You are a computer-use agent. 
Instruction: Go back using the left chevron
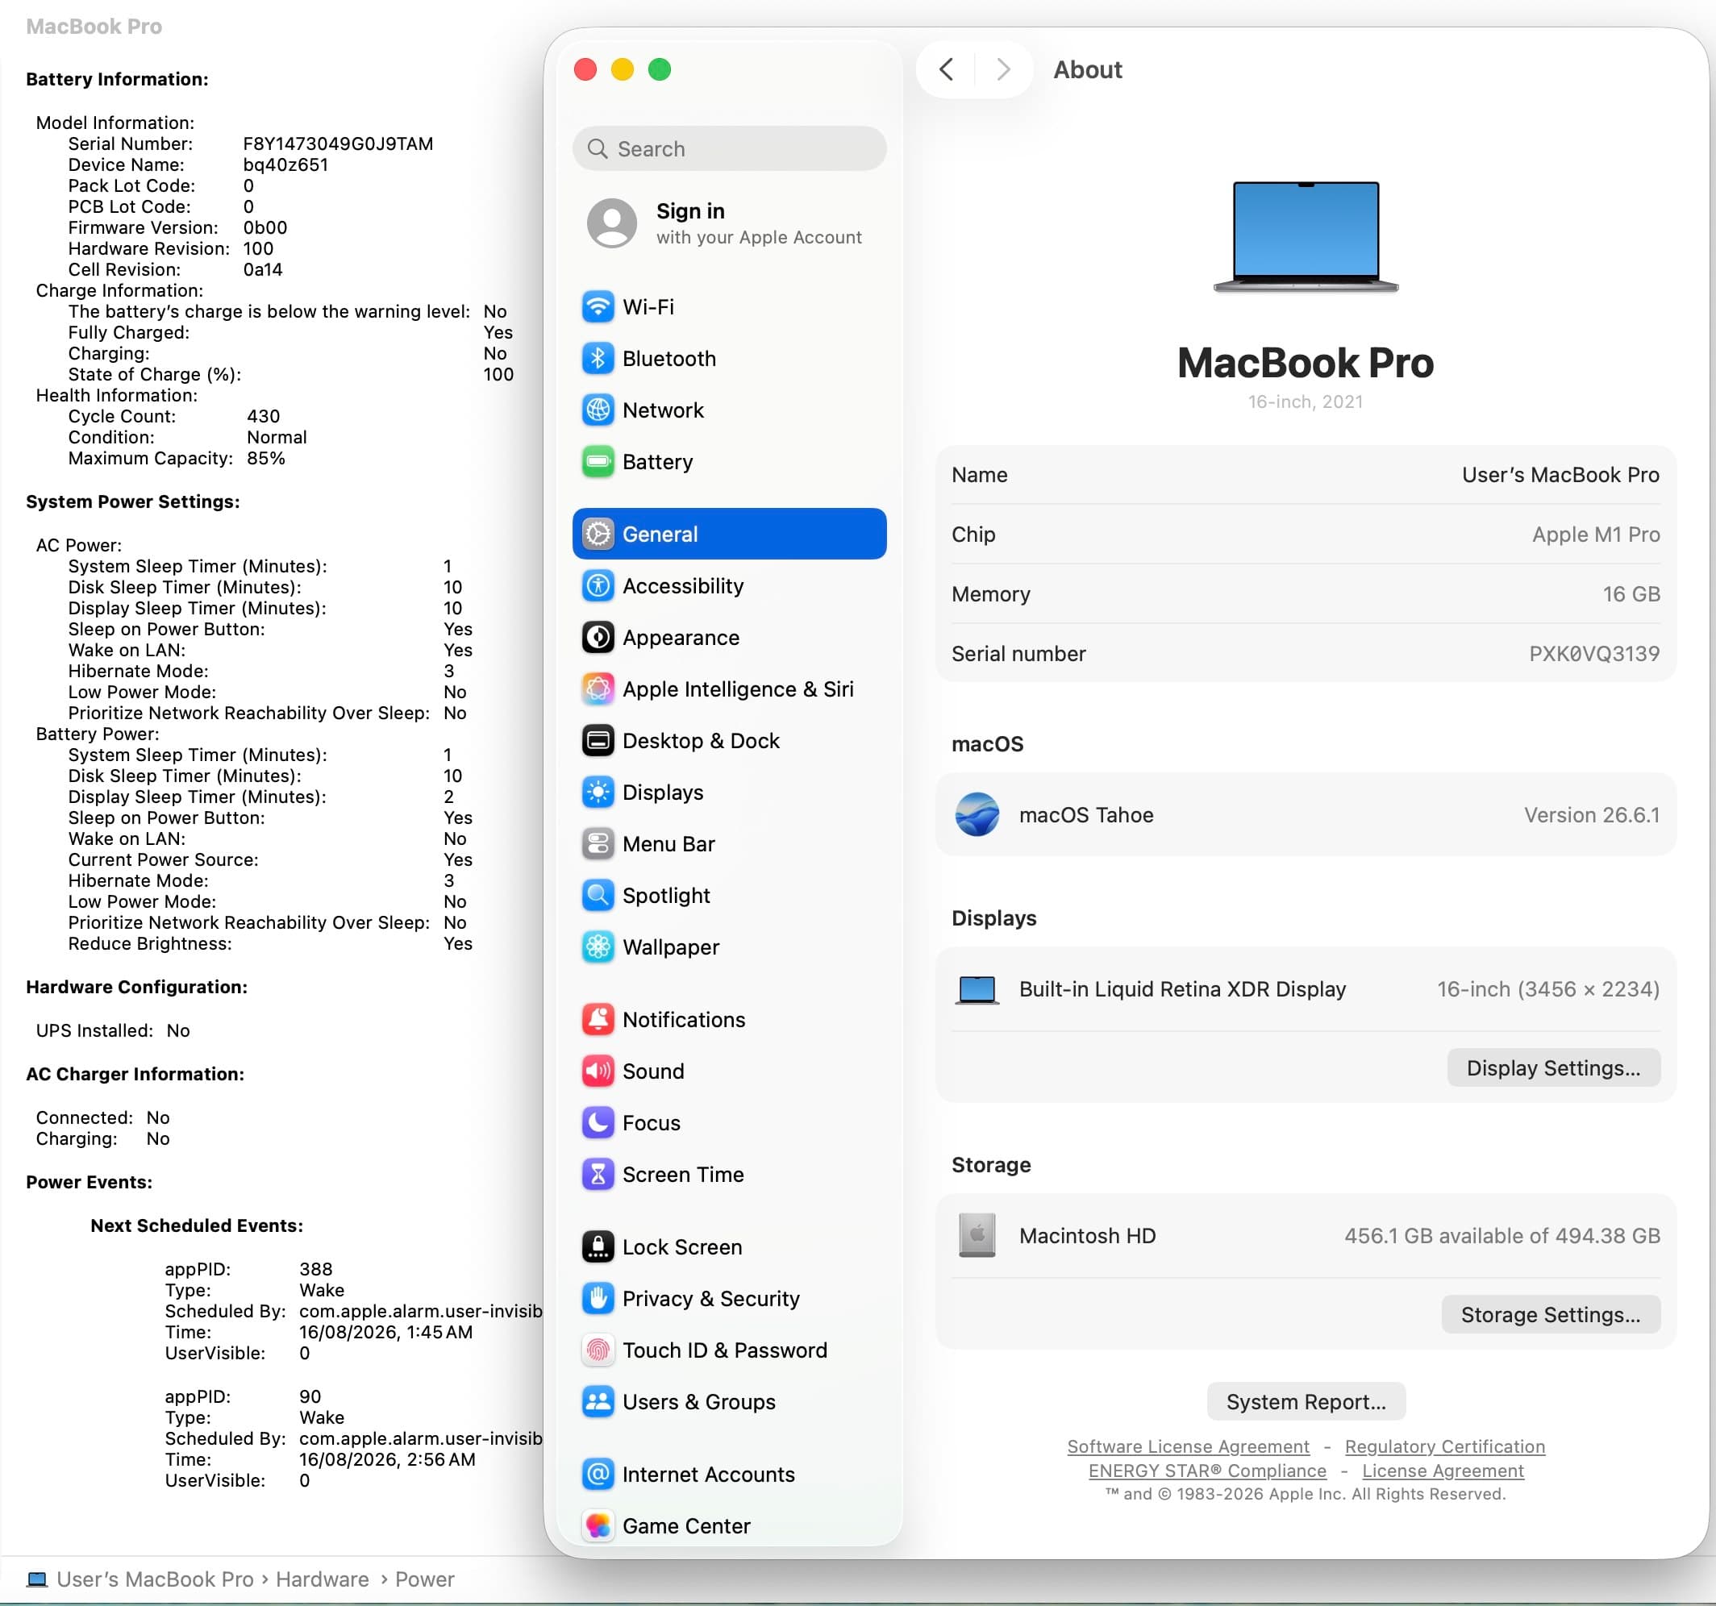[946, 69]
